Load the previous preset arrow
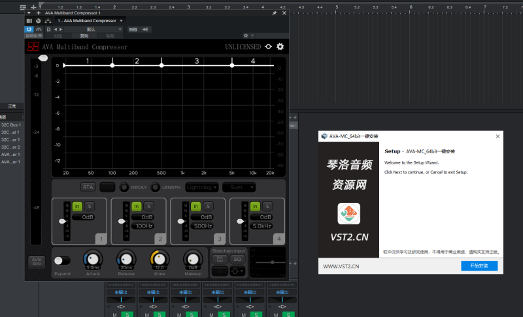The width and height of the screenshot is (523, 317). [x=56, y=29]
